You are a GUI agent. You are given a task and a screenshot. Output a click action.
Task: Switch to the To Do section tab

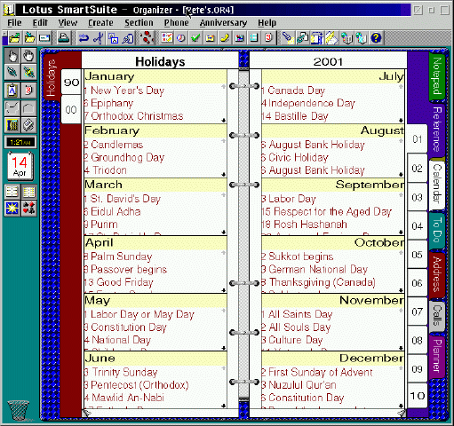point(437,230)
